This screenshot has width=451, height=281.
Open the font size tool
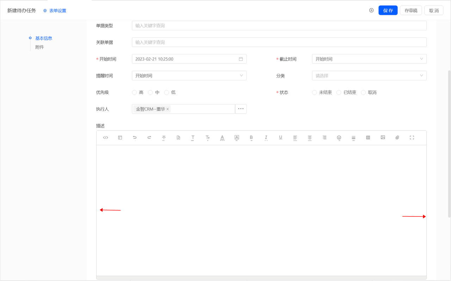click(208, 138)
